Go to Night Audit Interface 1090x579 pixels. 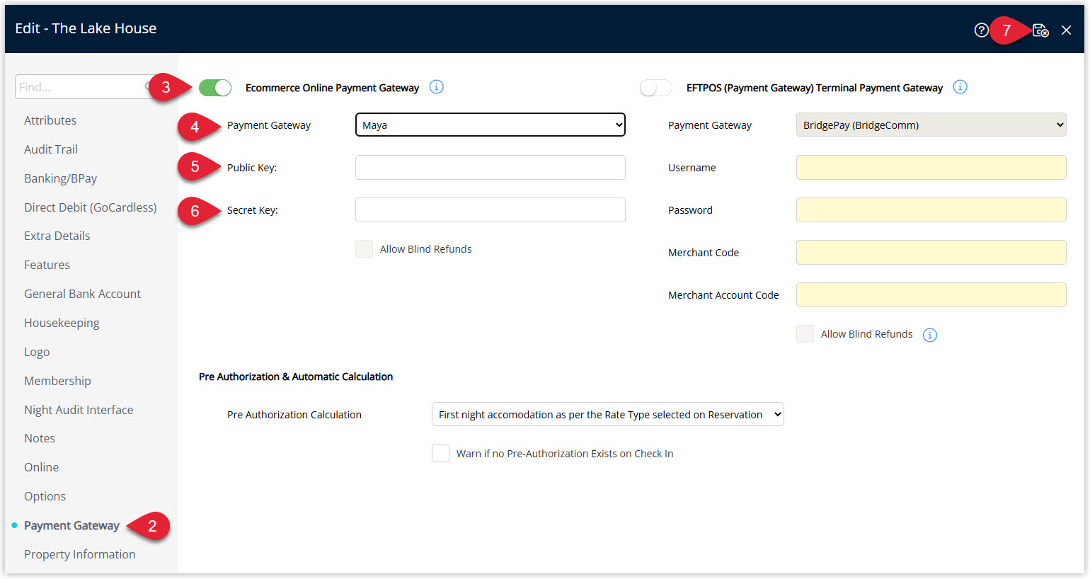pyautogui.click(x=79, y=410)
